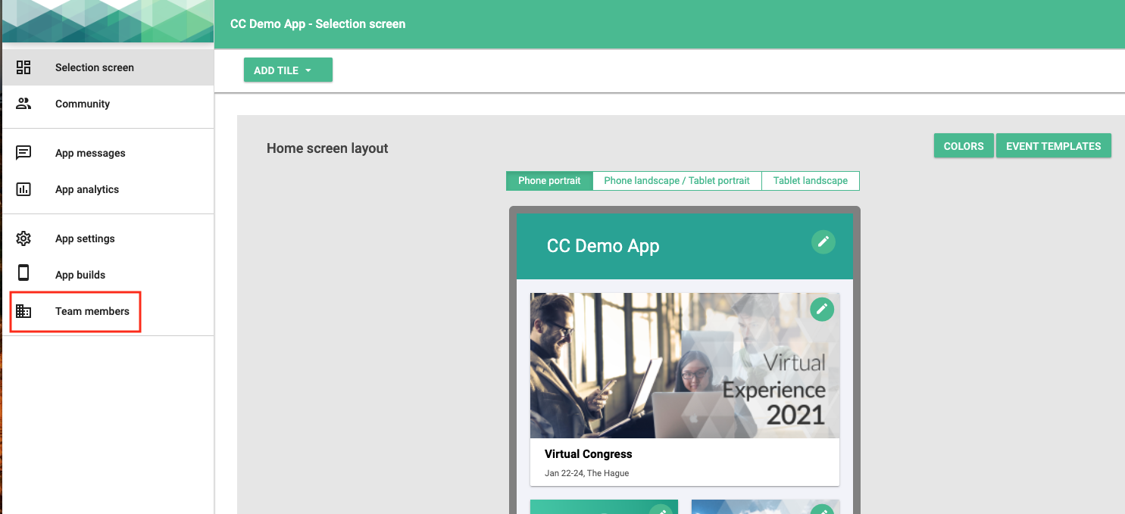Click the Community people icon
This screenshot has height=514, width=1125.
click(23, 104)
